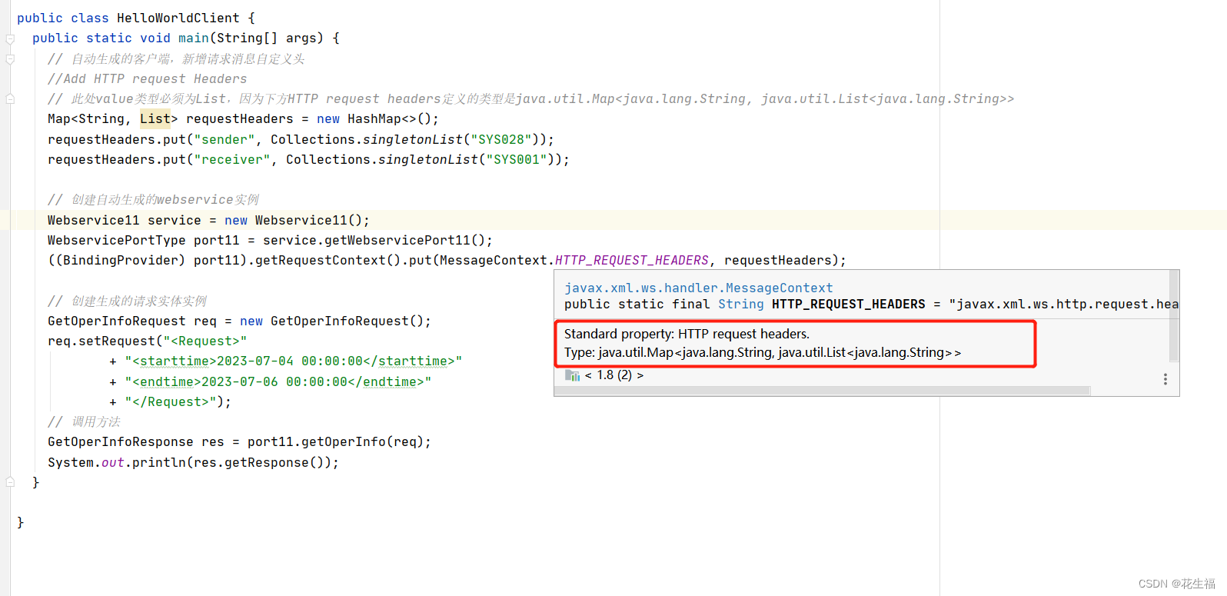1227x596 pixels.
Task: Click the highlighted List type in Map declaration
Action: (x=155, y=118)
